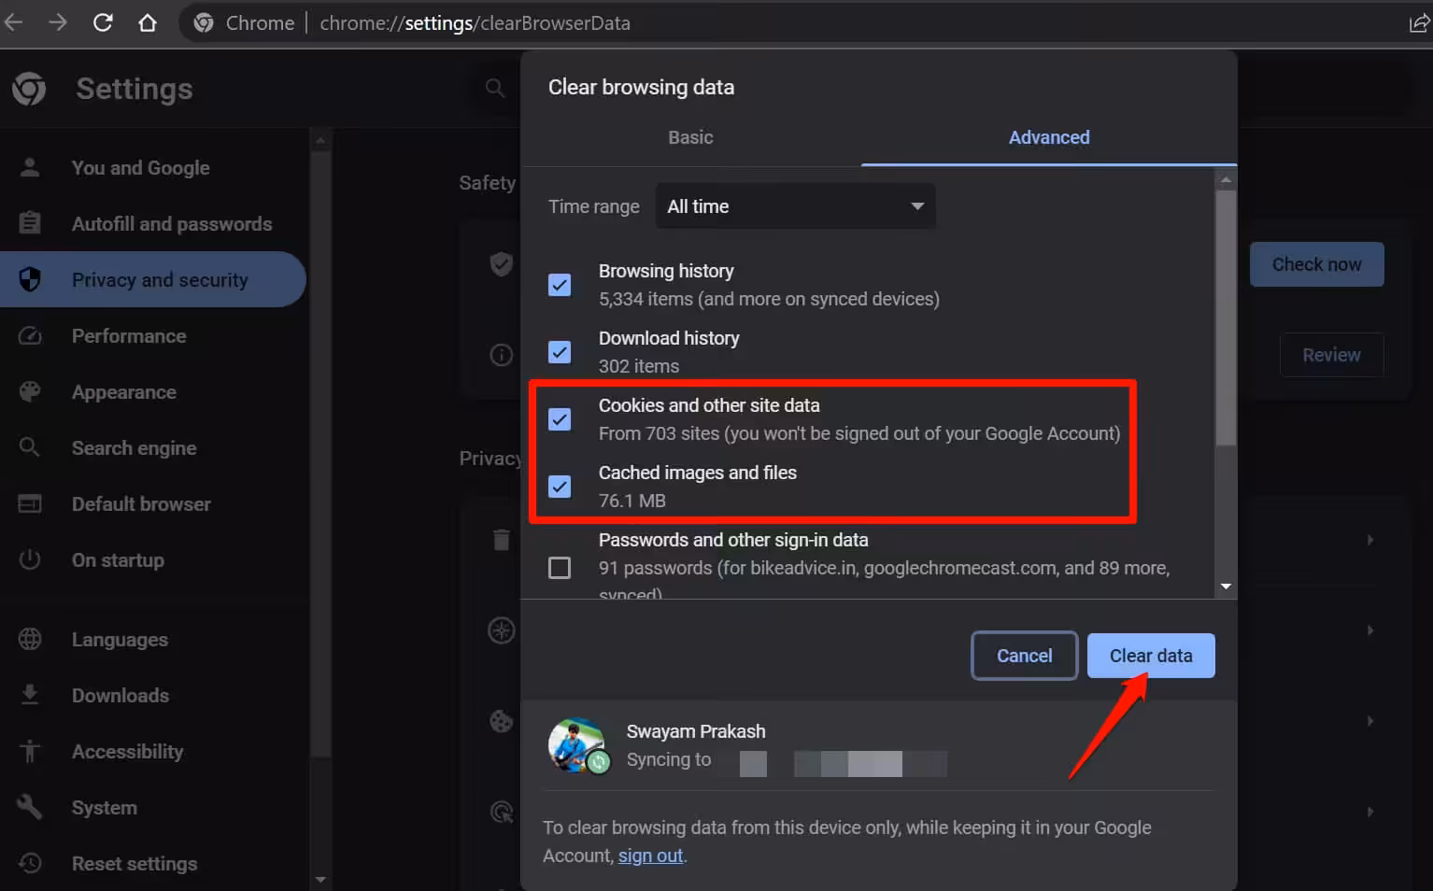
Task: Click the cookie icon behind dialog
Action: coord(502,721)
